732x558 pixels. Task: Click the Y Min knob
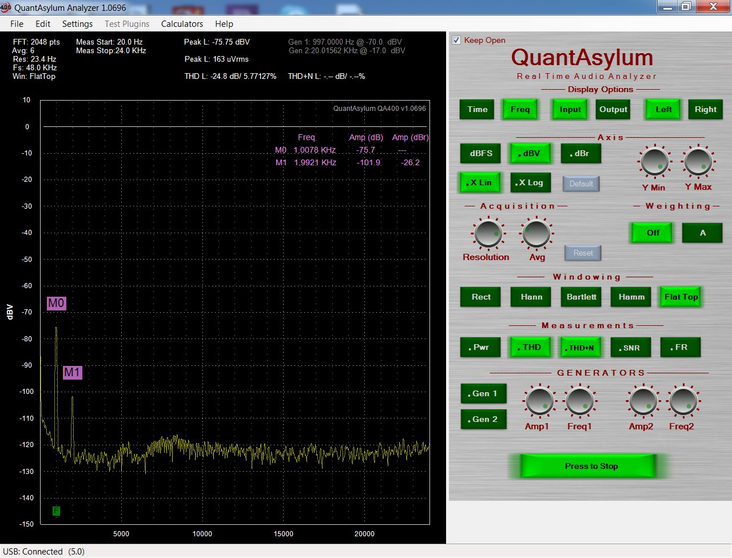pos(655,162)
